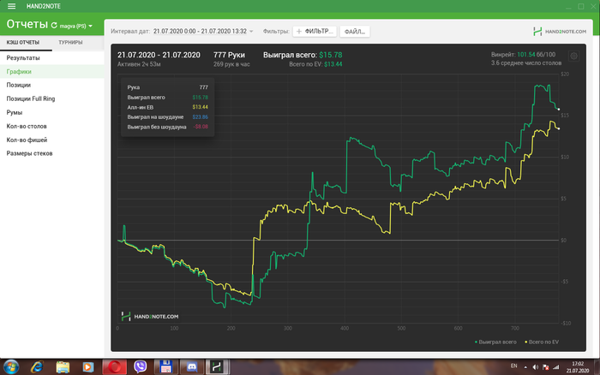Open graph settings gear icon
The width and height of the screenshot is (600, 375).
[x=573, y=57]
